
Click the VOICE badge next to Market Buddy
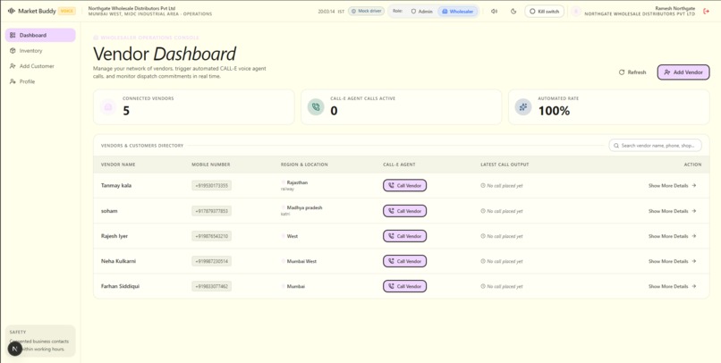pos(67,11)
